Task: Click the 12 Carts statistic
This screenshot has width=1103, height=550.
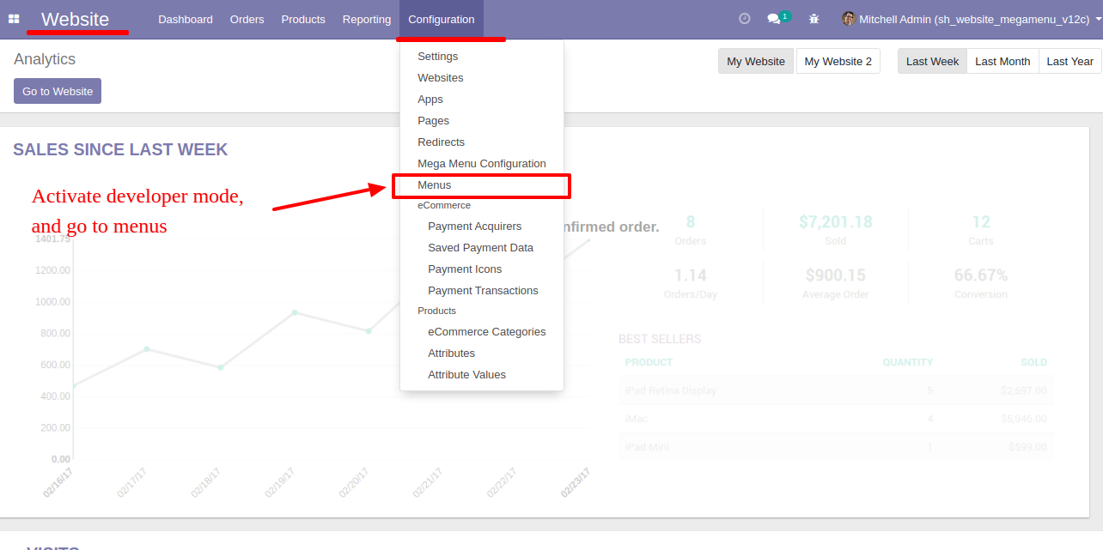Action: [981, 230]
